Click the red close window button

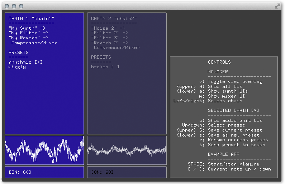[x=7, y=6]
